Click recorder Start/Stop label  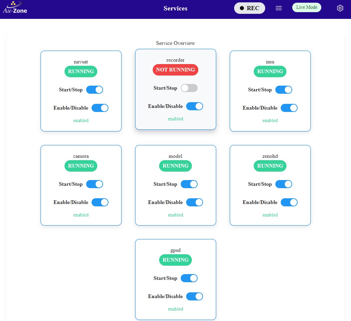pos(165,88)
